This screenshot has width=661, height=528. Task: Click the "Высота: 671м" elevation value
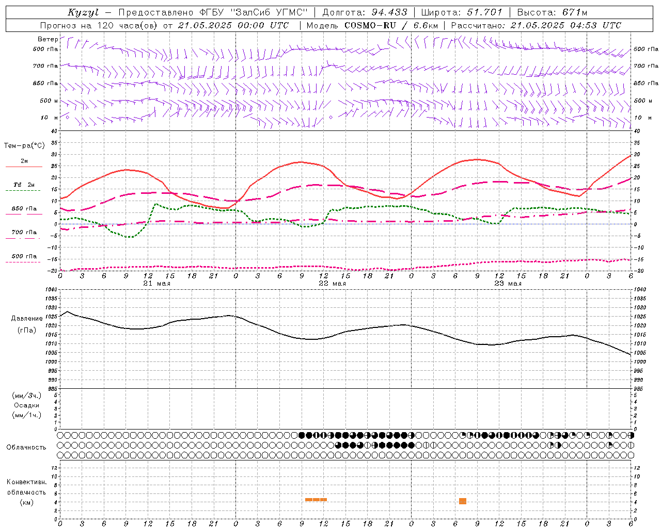click(552, 12)
